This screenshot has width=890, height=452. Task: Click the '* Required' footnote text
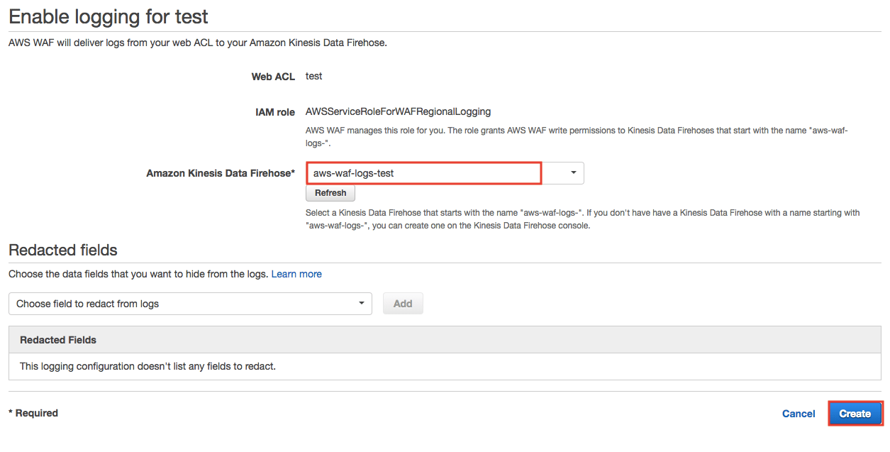[33, 413]
